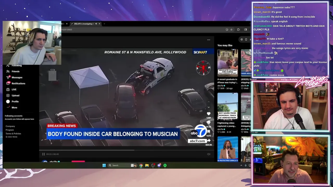The width and height of the screenshot is (333, 187).
Task: Click 'A recent graduate in #Texas' caption
Action: click(x=228, y=81)
